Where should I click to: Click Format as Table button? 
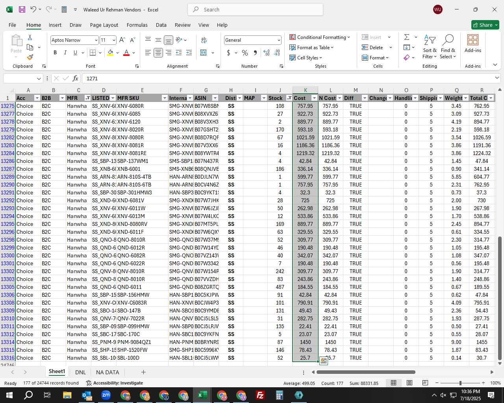312,47
